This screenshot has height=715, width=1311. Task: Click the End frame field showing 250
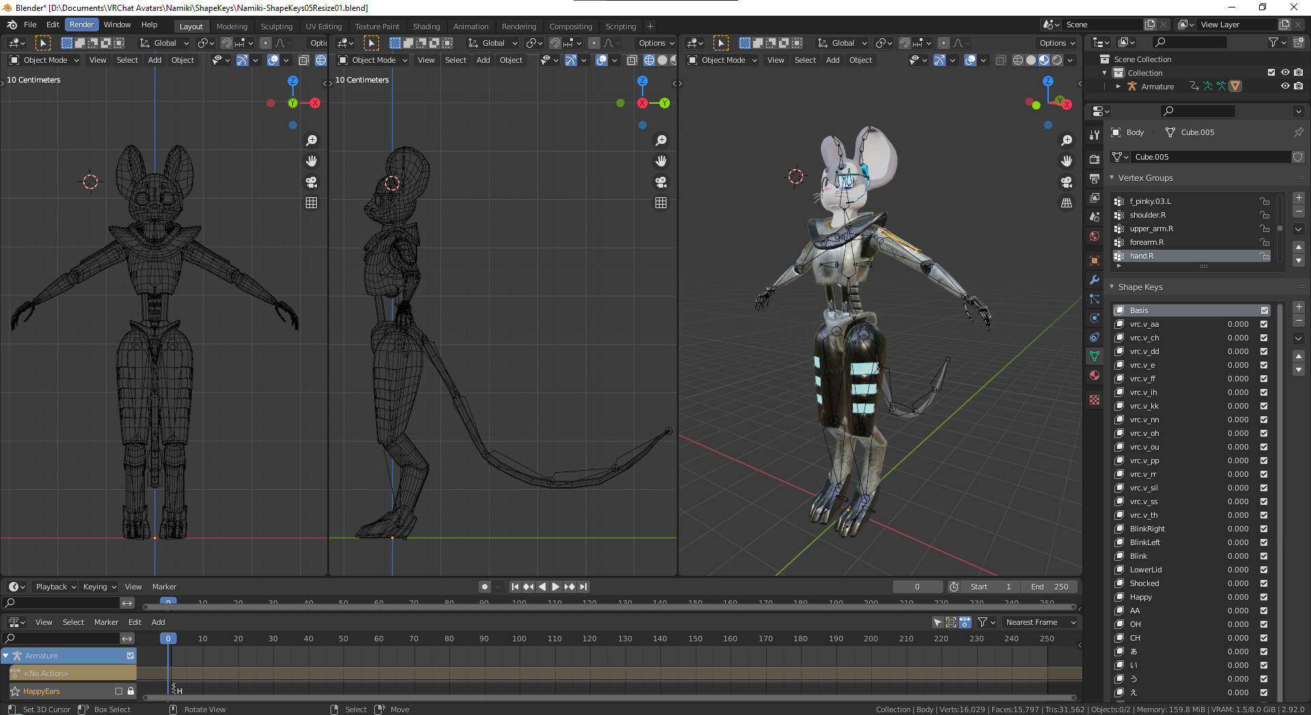[1049, 587]
